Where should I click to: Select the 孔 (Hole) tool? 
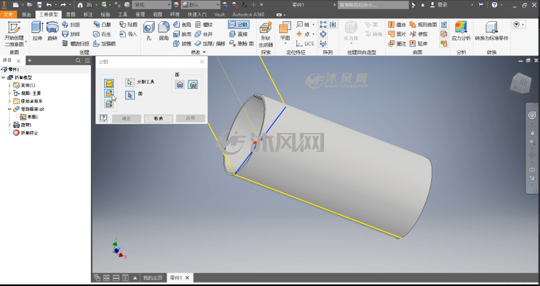(x=149, y=31)
